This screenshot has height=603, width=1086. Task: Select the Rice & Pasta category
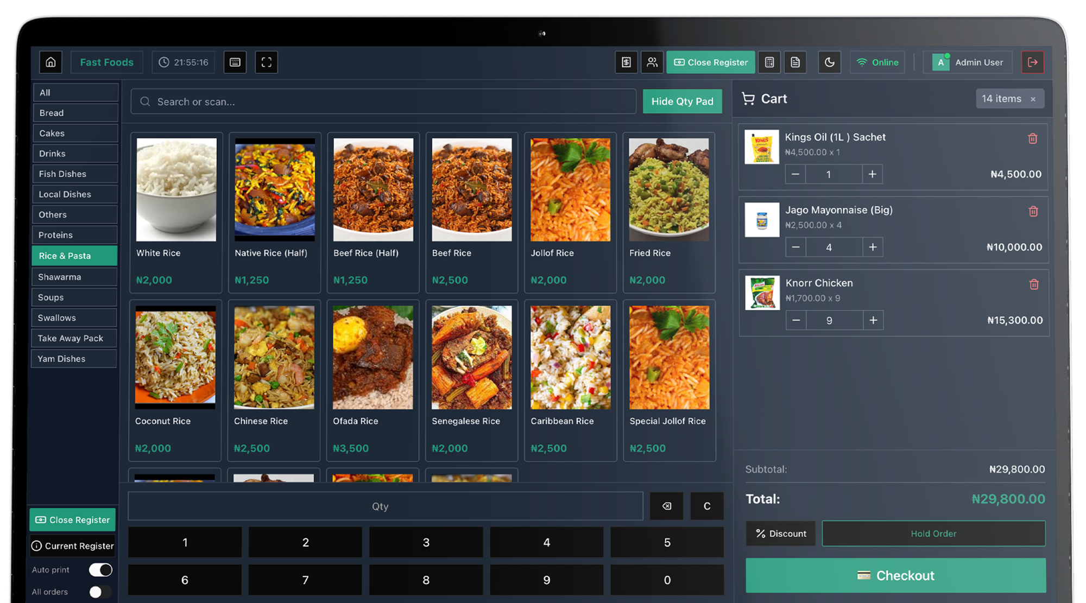click(x=74, y=256)
